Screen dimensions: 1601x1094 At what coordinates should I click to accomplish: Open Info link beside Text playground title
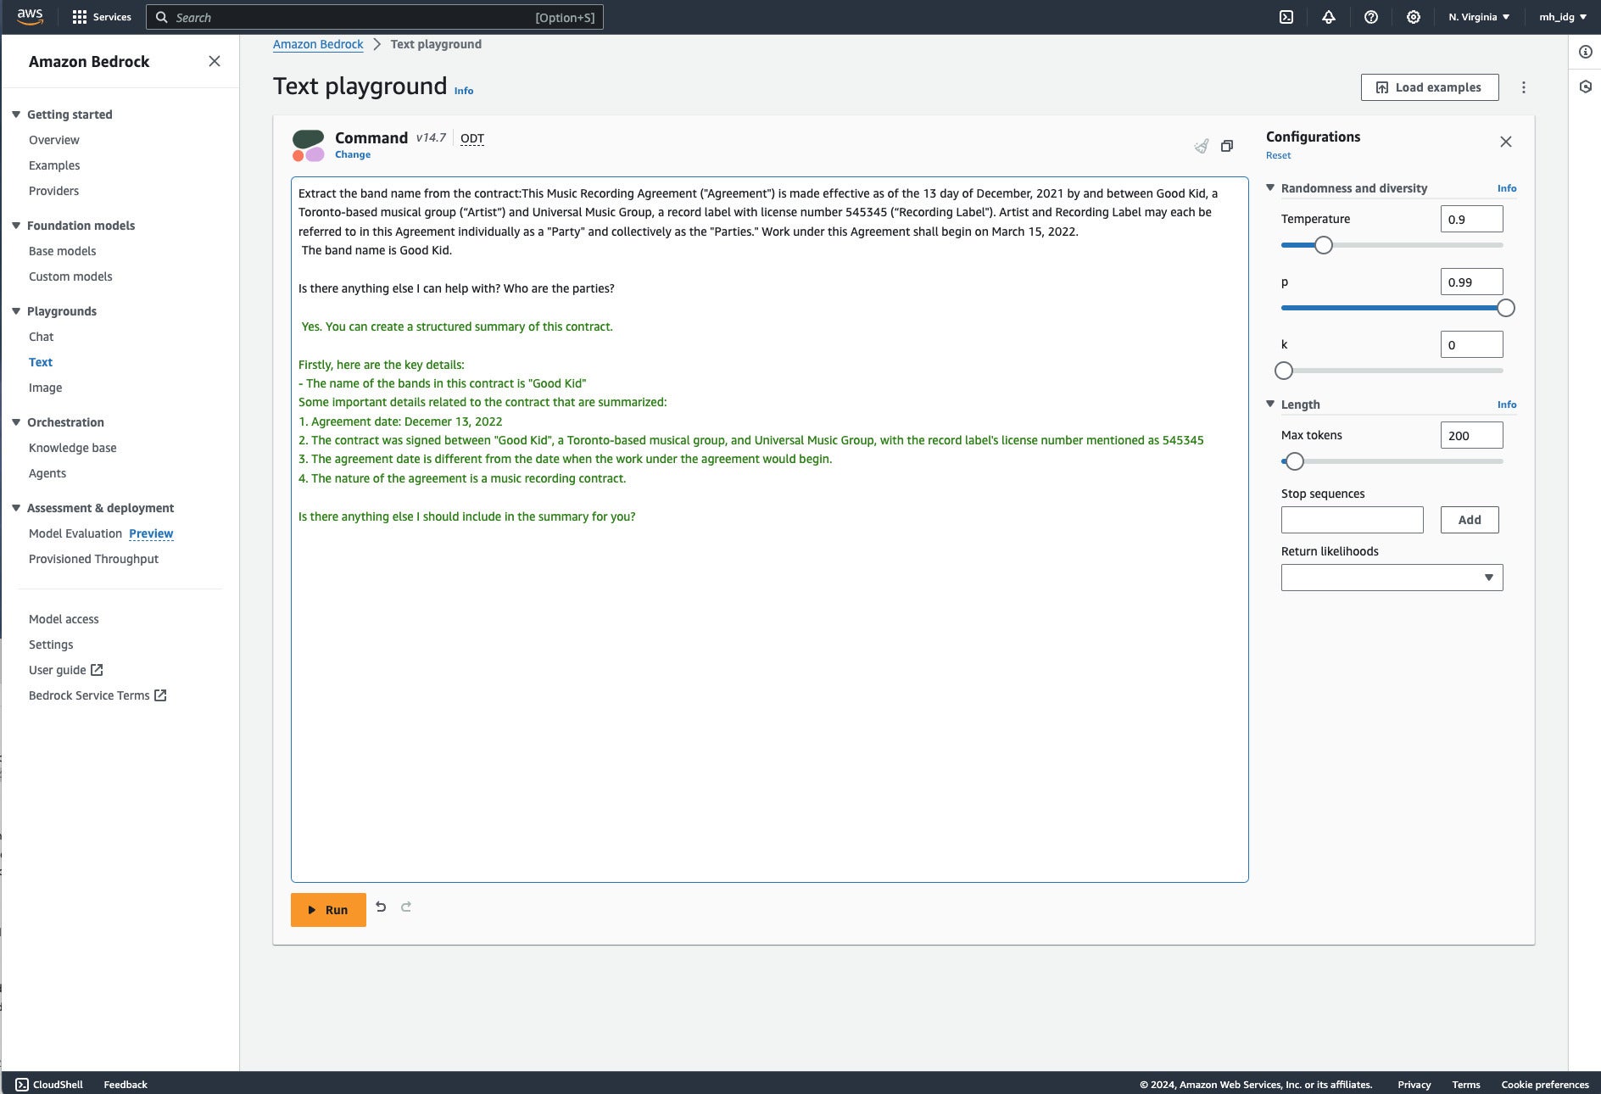[x=464, y=91]
